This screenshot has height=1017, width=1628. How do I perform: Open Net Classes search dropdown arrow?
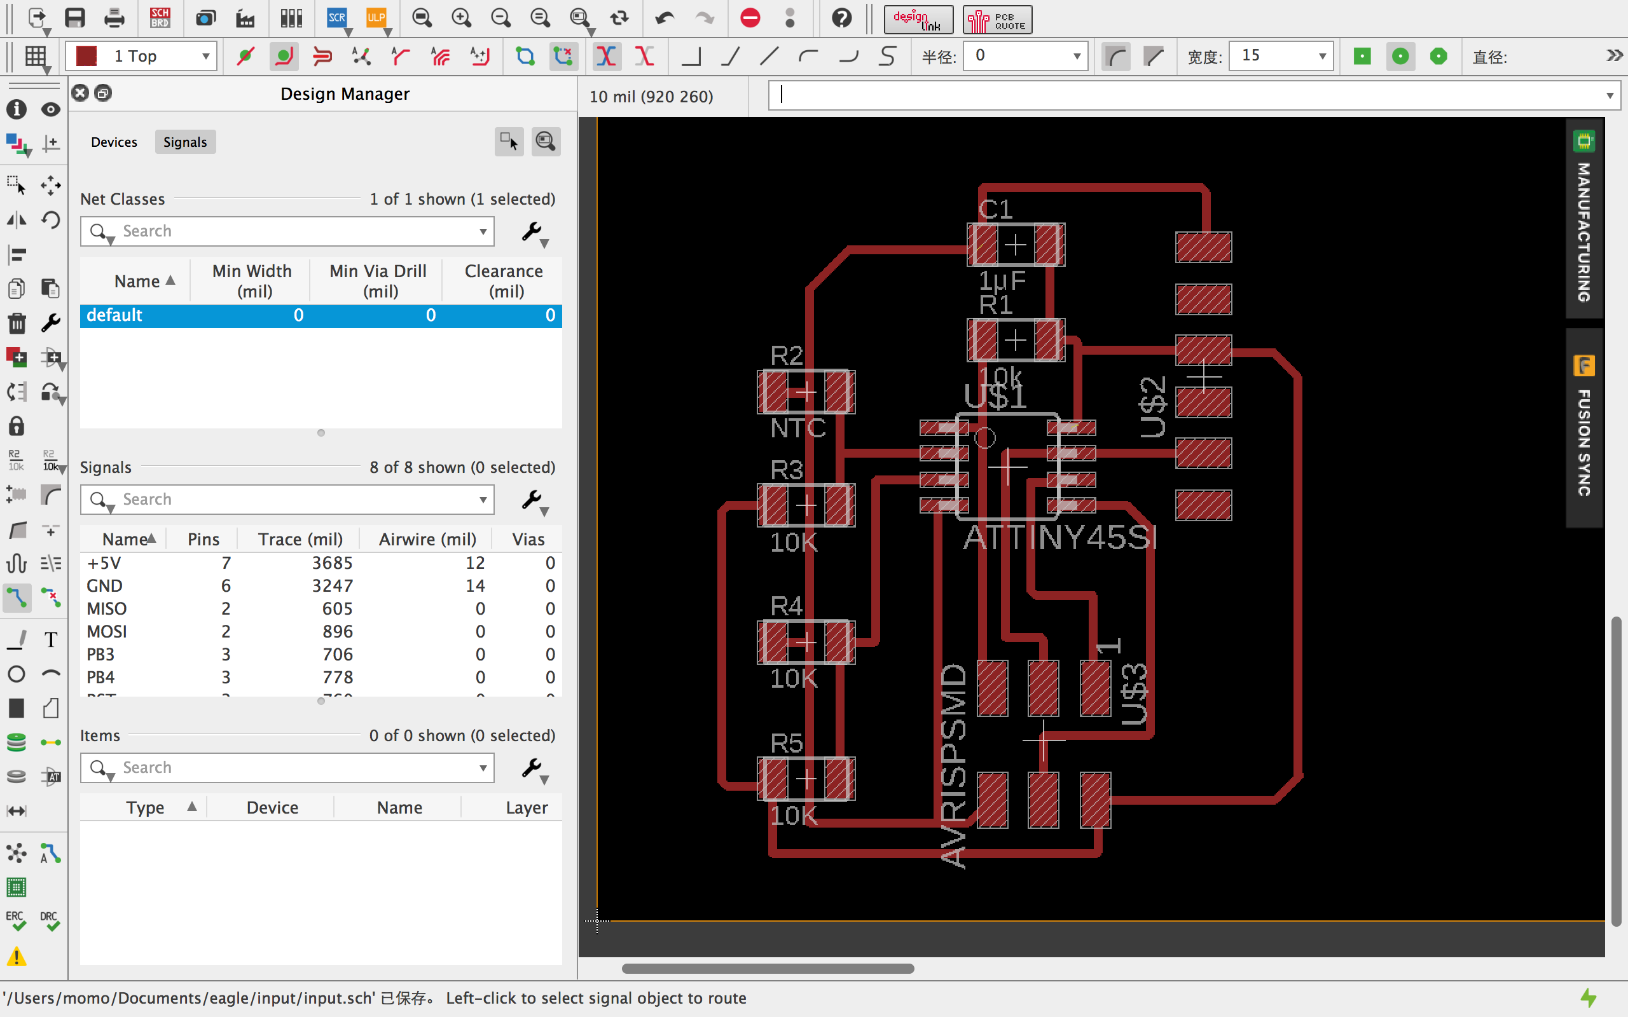tap(483, 231)
